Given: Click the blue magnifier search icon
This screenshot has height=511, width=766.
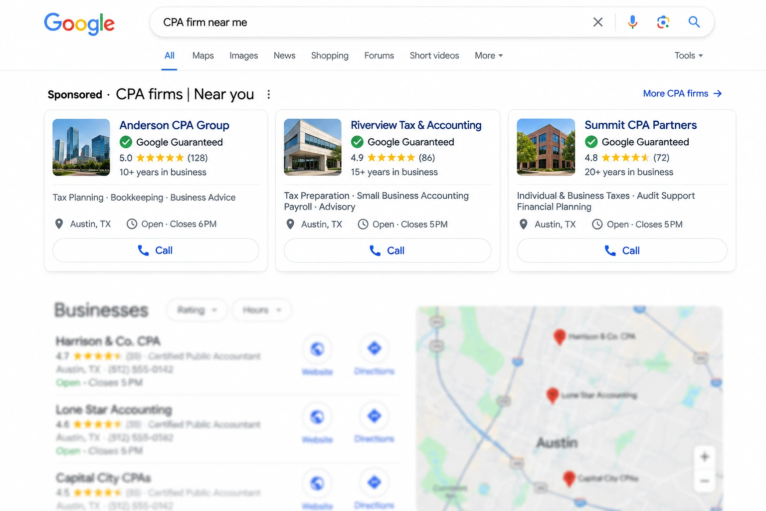Looking at the screenshot, I should point(694,22).
